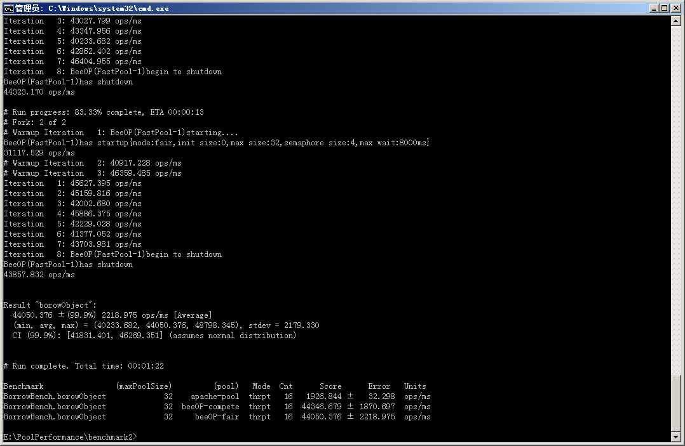Click the 'Units' column header

pyautogui.click(x=414, y=386)
